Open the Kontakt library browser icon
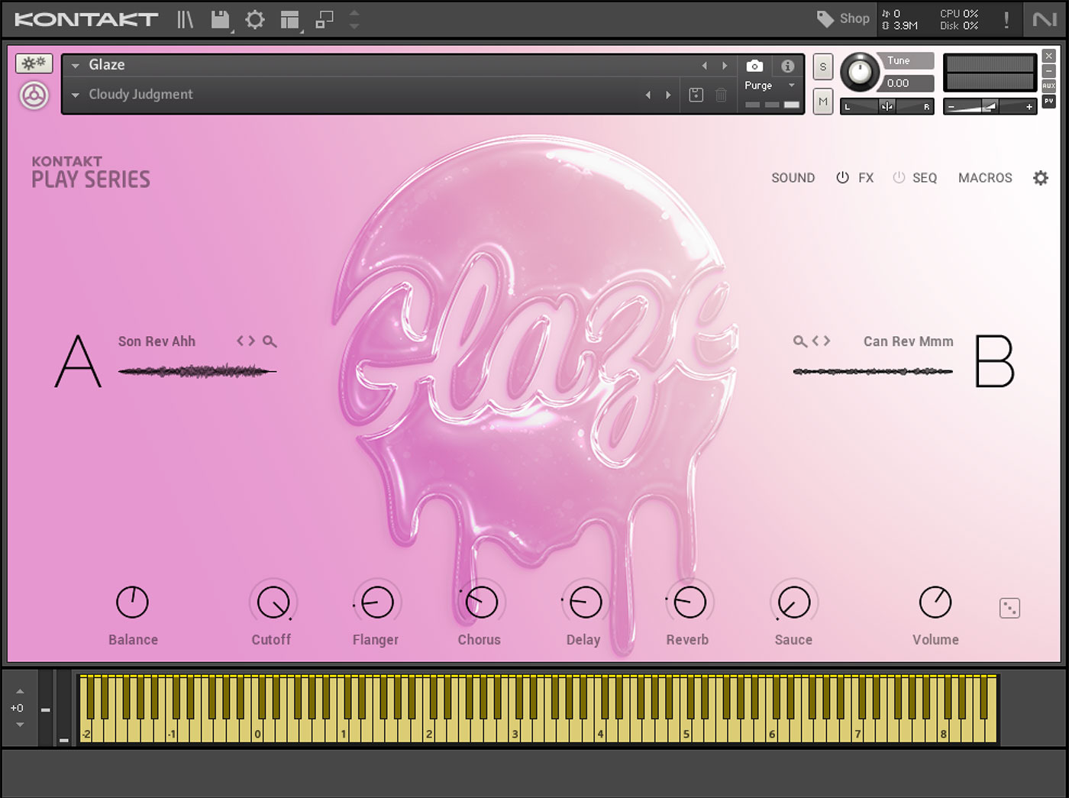Viewport: 1069px width, 798px height. point(186,19)
